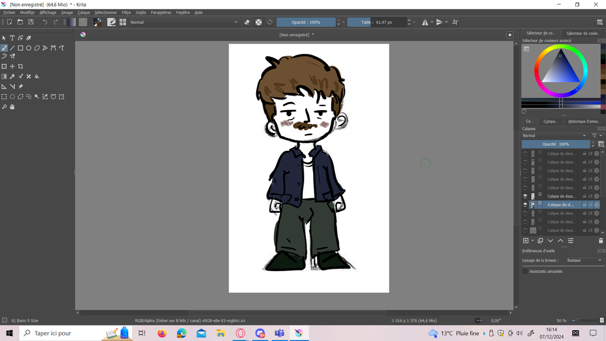Select the Gradient tool

point(4,76)
